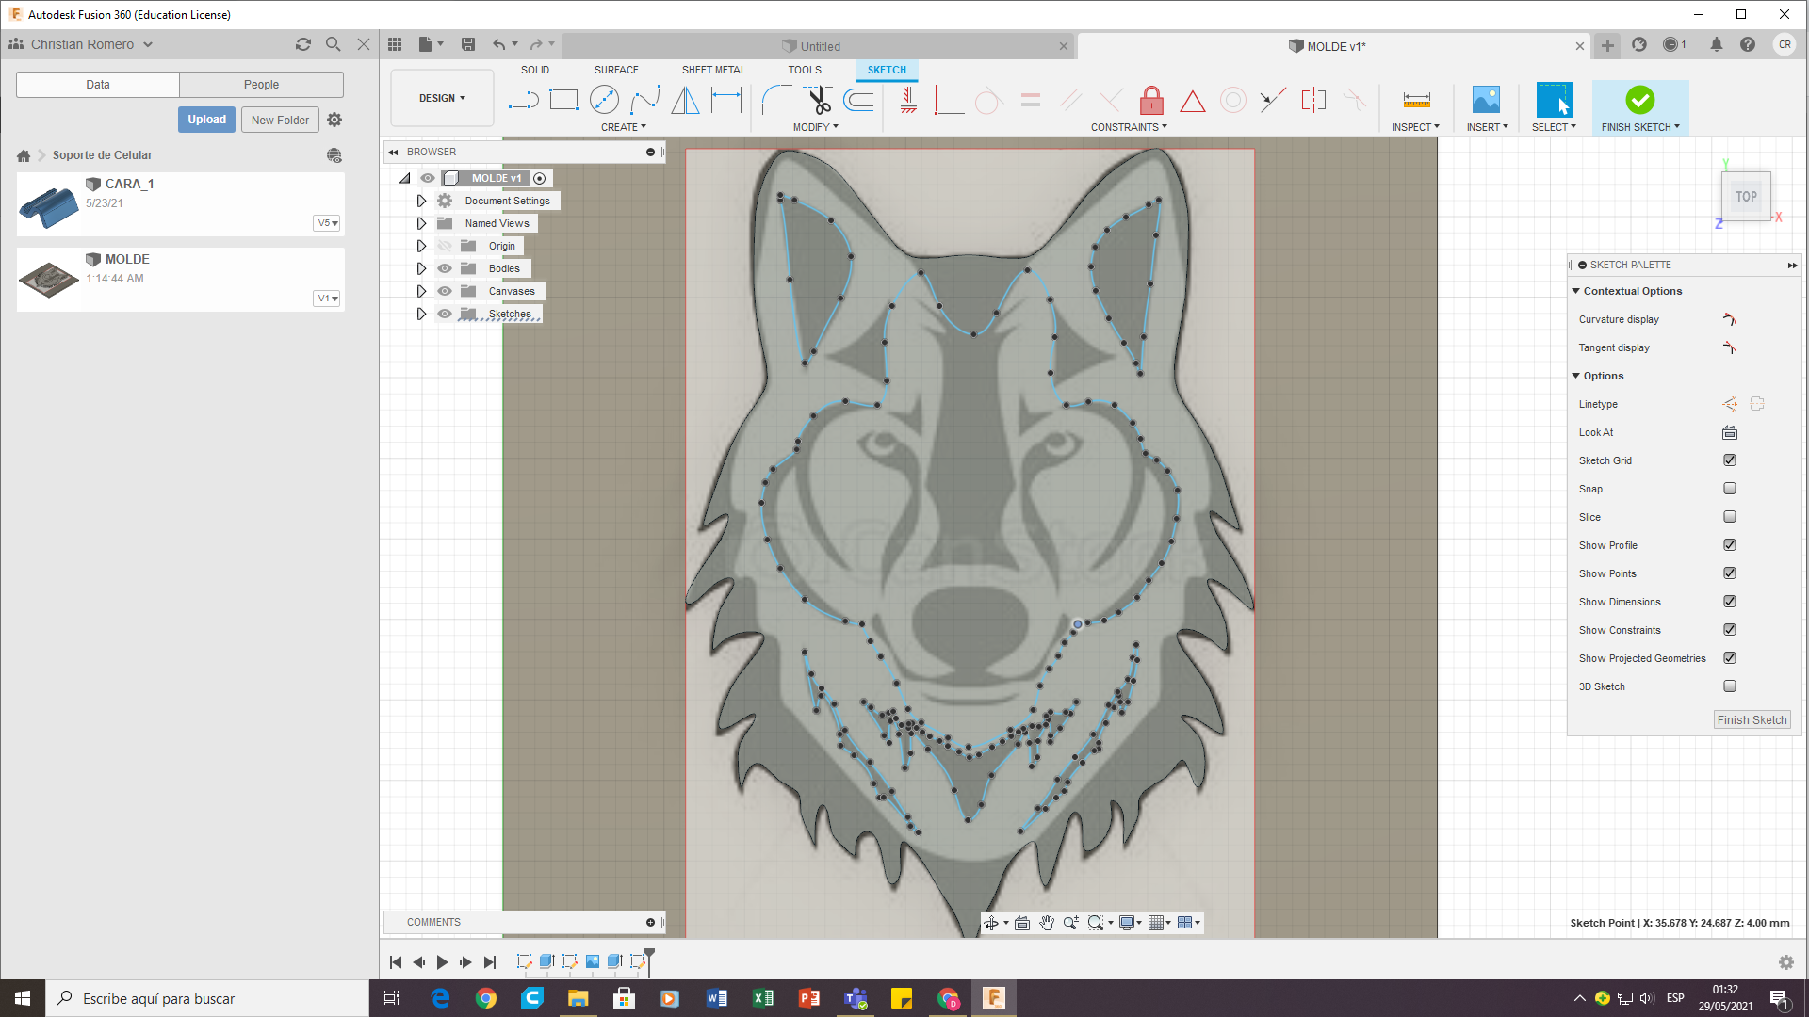Apply the Concentric constraint
Screen dimensions: 1809x1017
coord(1232,100)
